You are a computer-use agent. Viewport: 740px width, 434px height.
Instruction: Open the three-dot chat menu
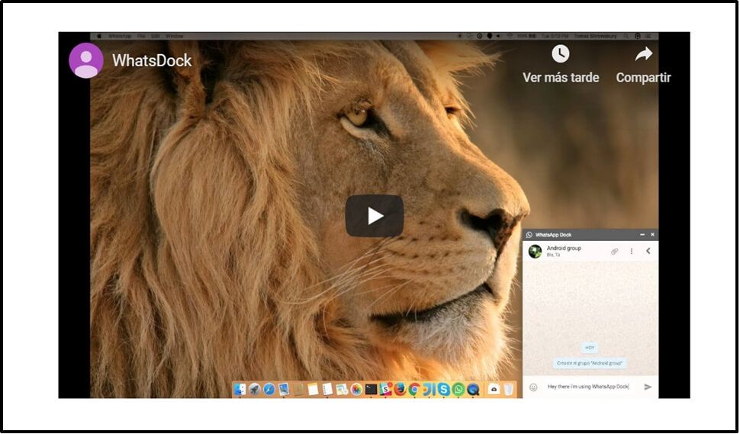(x=632, y=252)
